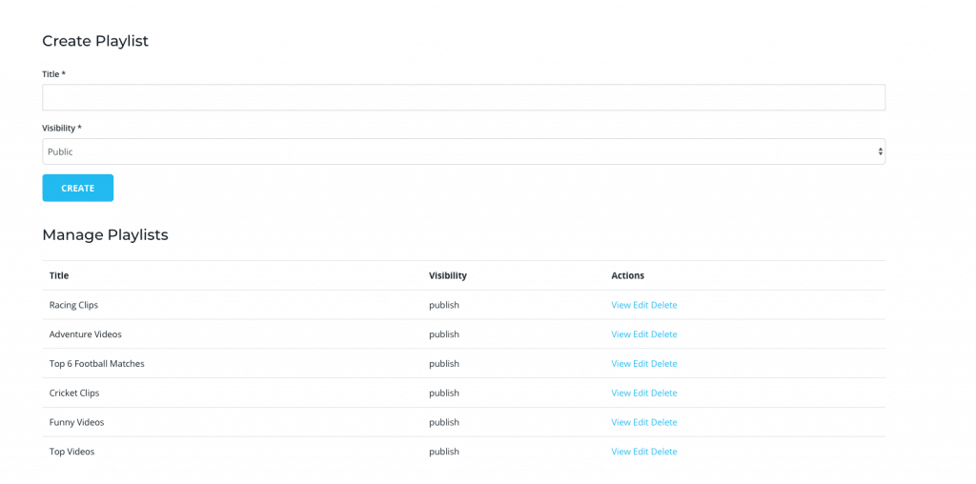Edit the Cricket Clips playlist
Screen dimensions: 976x484
point(640,393)
